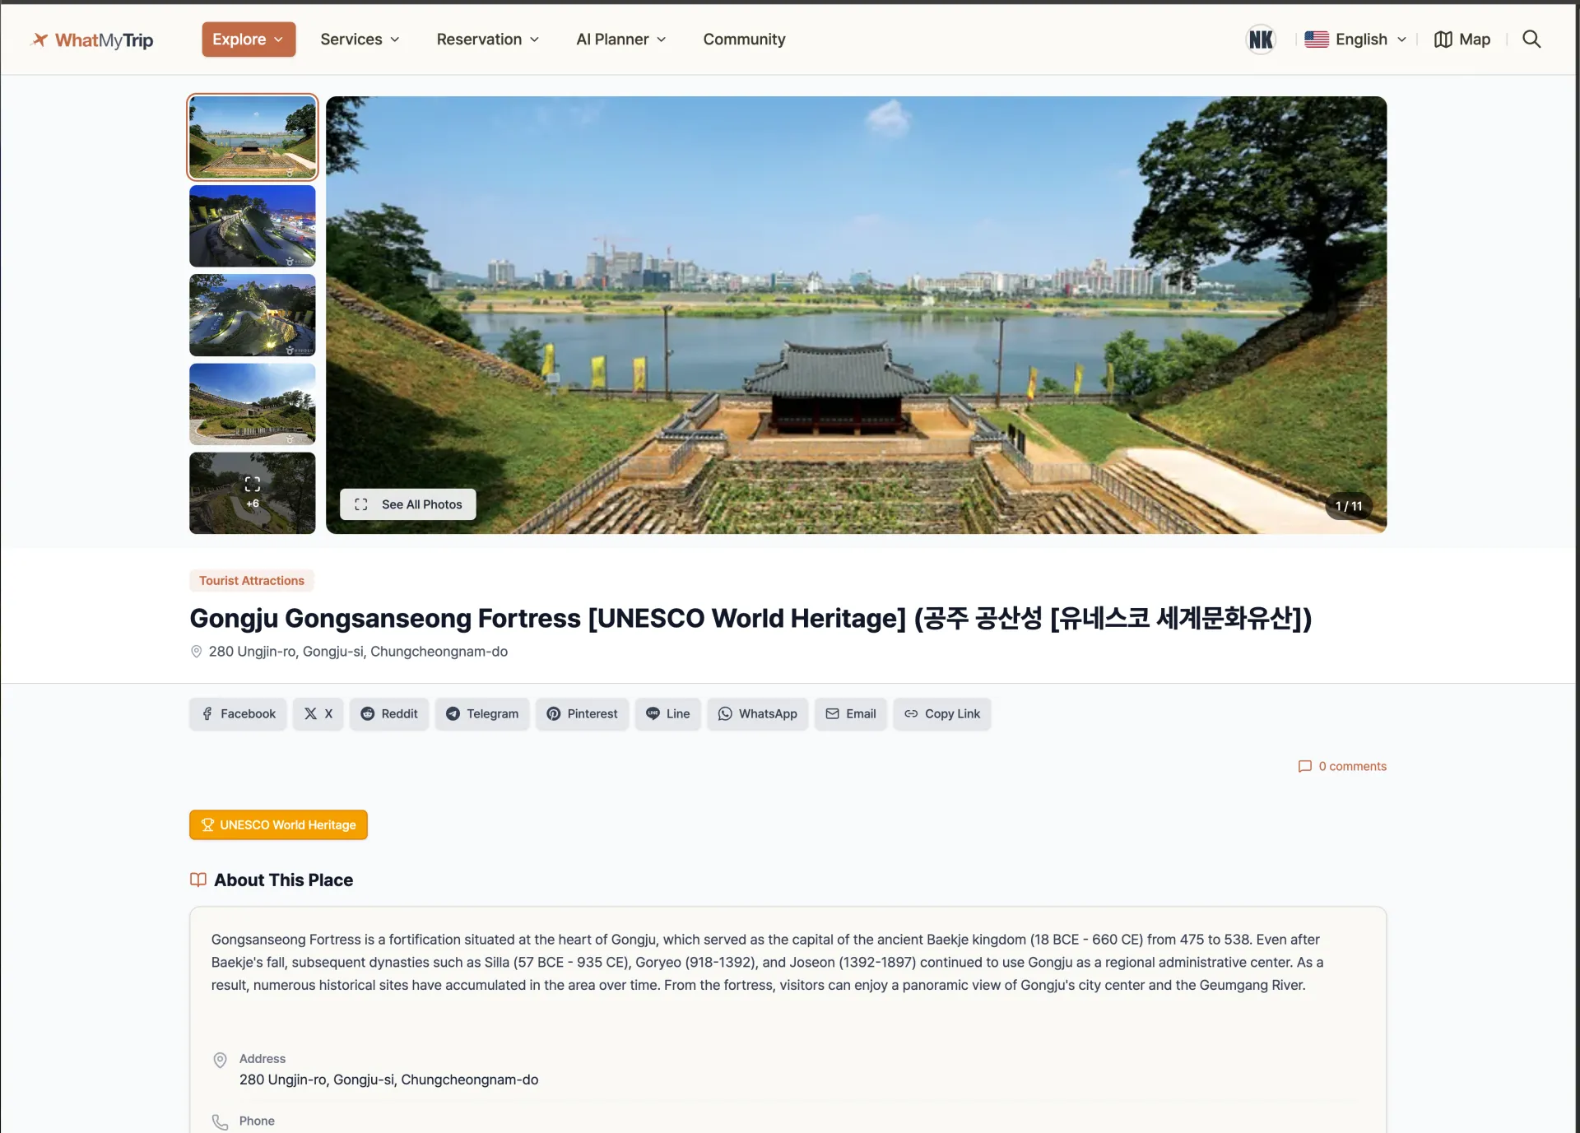Viewport: 1580px width, 1133px height.
Task: Open the Services menu dropdown
Action: coord(360,39)
